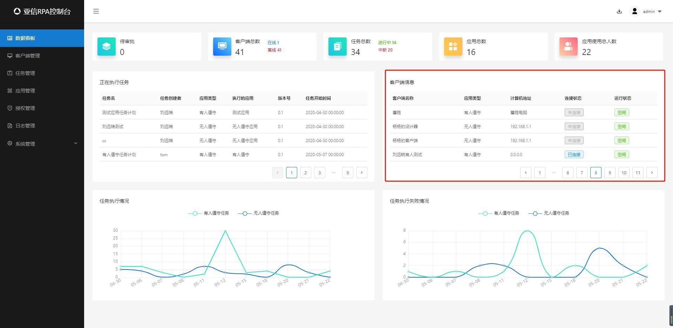Click the 应用总数 orange grid icon
Screen dimensions: 673x328
[453, 47]
